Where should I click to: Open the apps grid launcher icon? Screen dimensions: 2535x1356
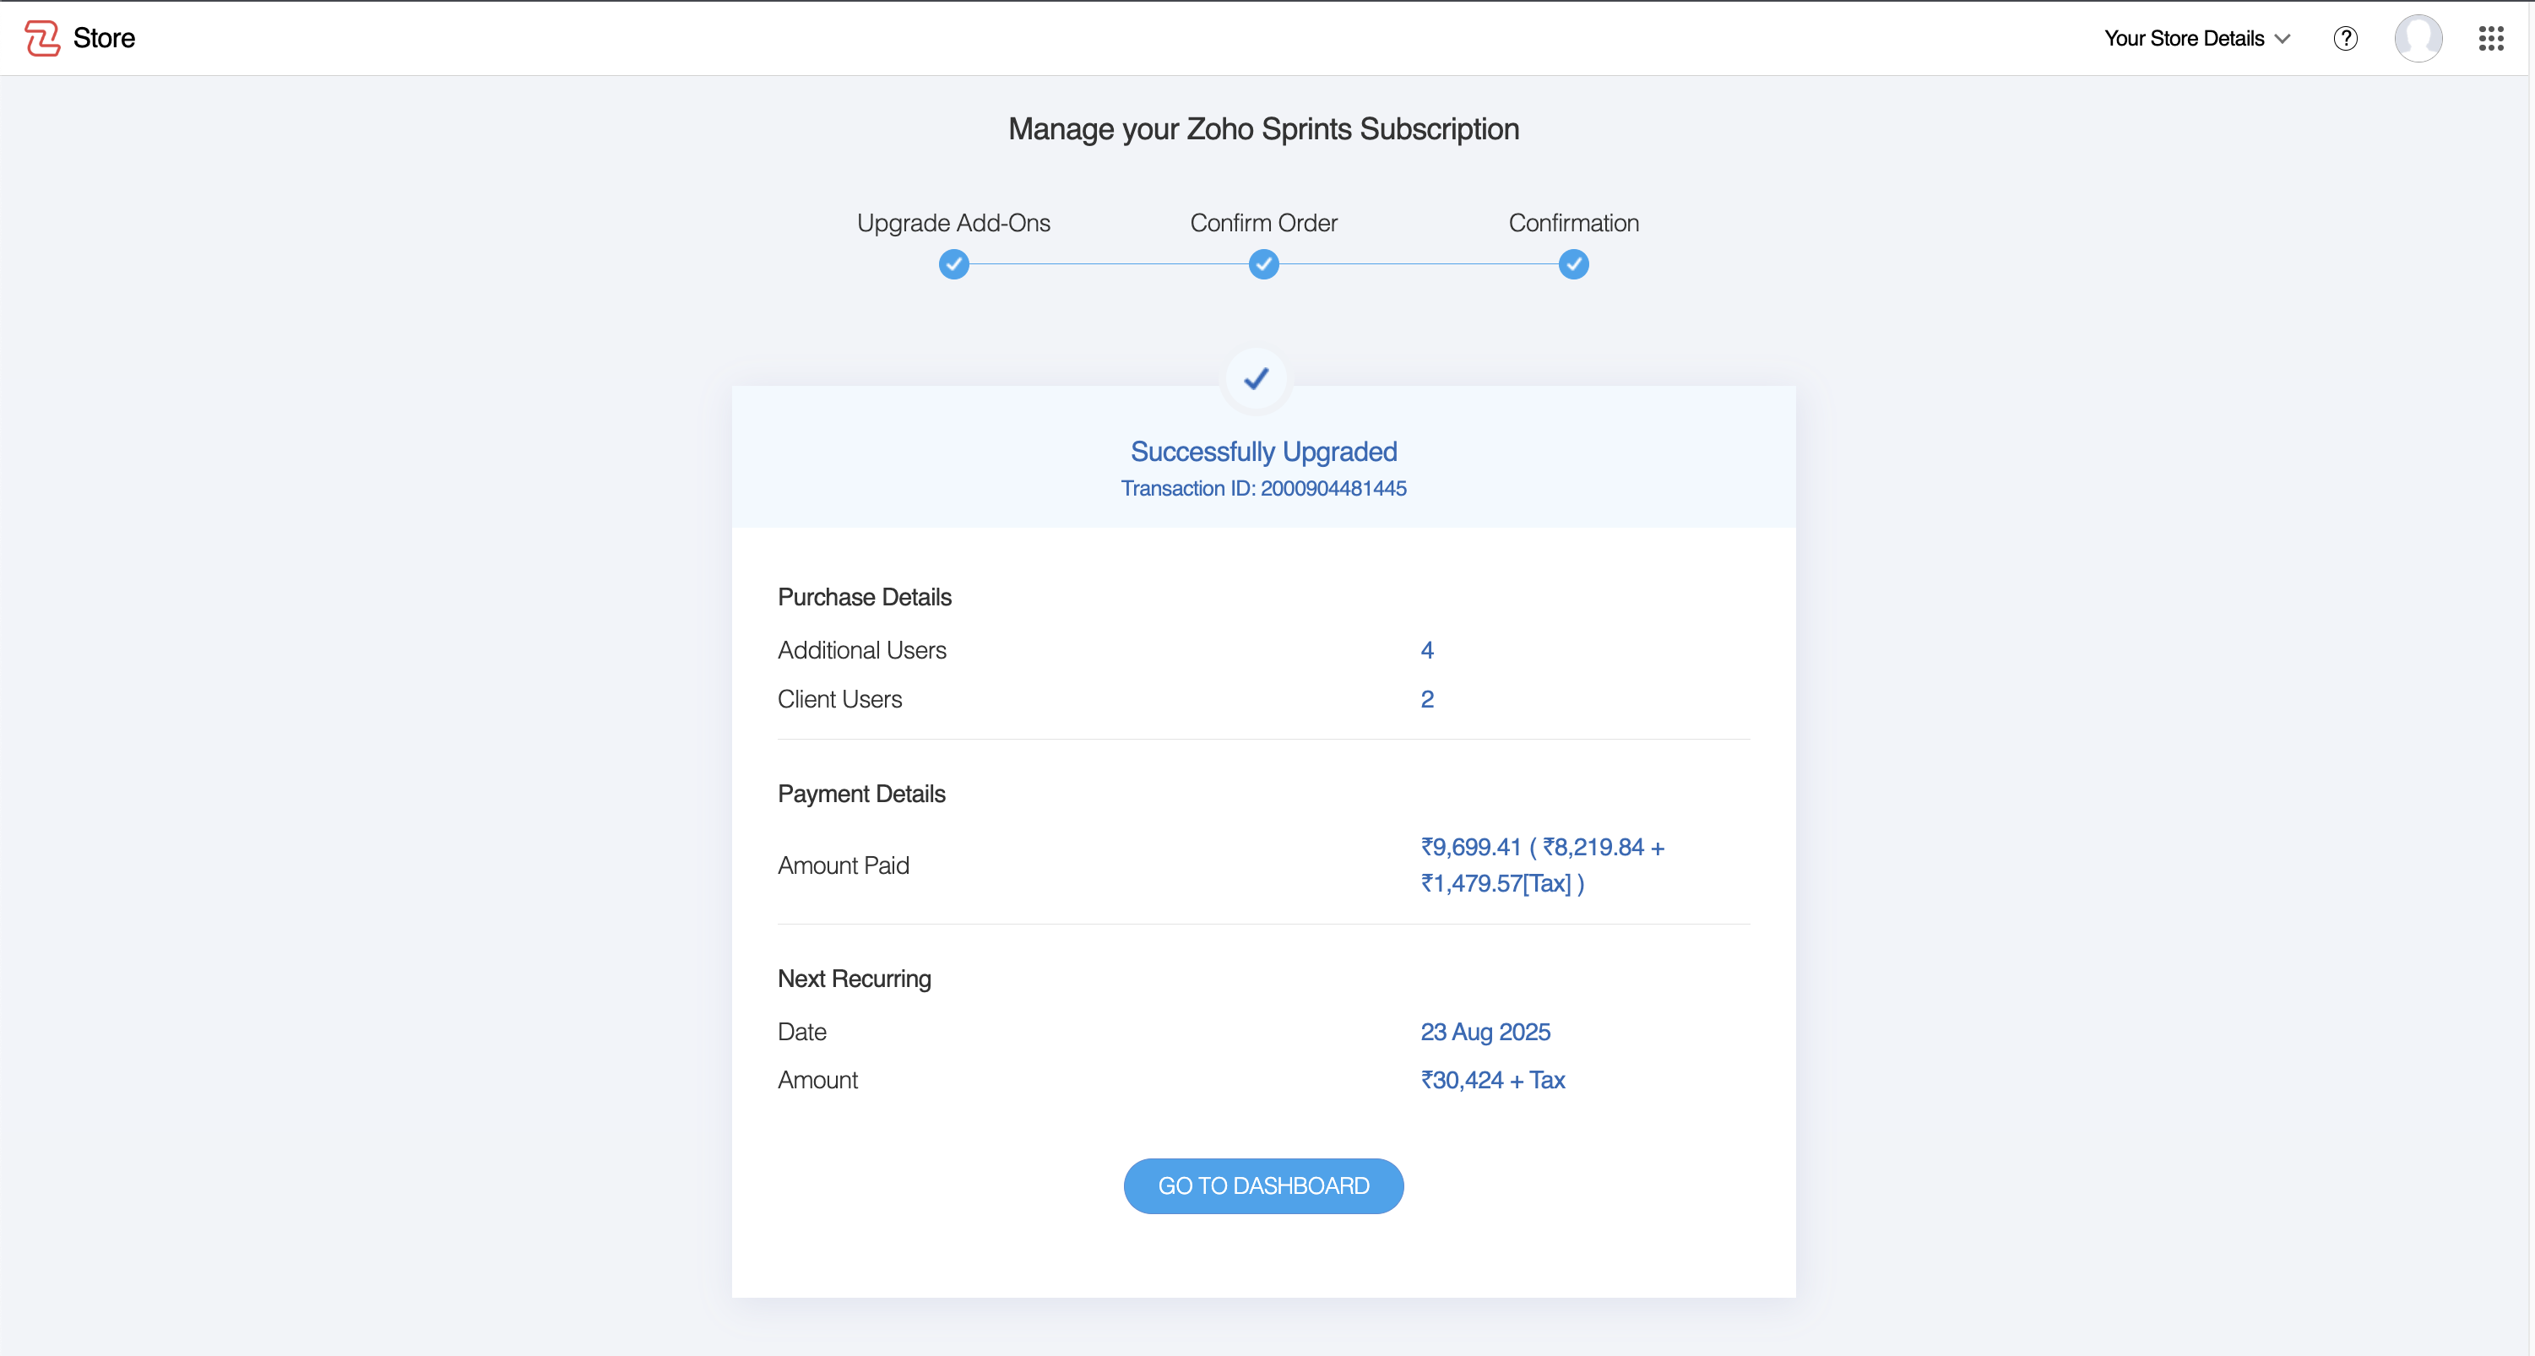pyautogui.click(x=2491, y=38)
